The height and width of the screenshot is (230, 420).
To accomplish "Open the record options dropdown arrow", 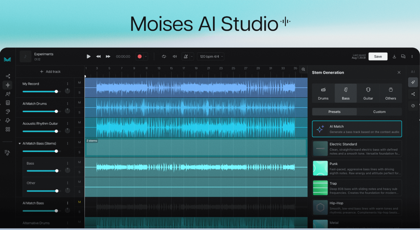I will point(146,56).
